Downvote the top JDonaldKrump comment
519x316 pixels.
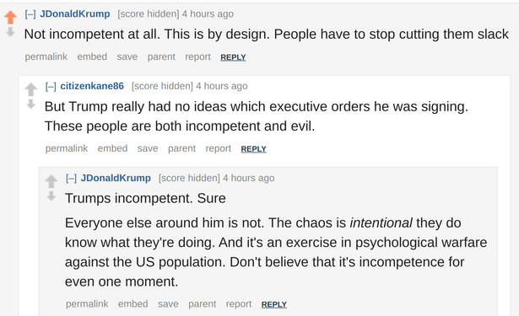pos(11,32)
